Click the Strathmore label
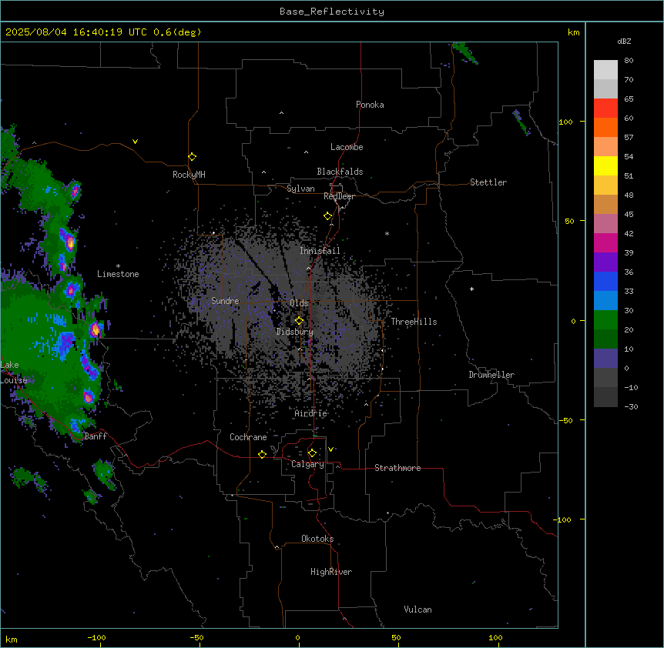664x648 pixels. [x=397, y=468]
